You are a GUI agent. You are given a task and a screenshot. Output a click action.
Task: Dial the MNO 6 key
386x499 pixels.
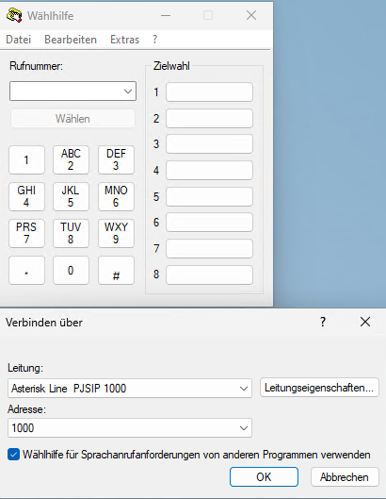coord(117,196)
